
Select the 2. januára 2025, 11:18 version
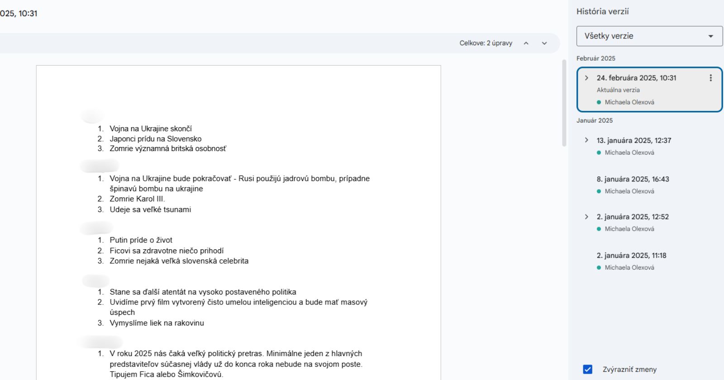coord(631,256)
